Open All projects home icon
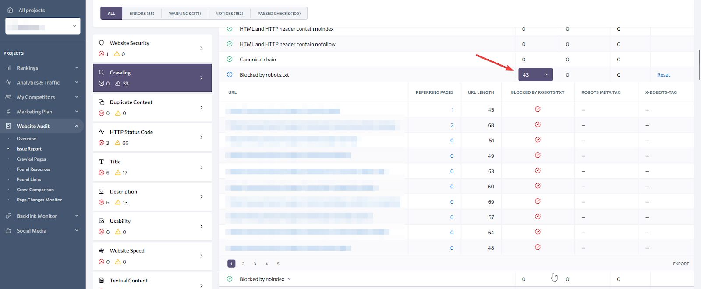Screen dimensions: 701x289 point(10,10)
